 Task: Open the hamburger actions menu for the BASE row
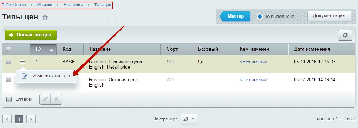click(23, 62)
